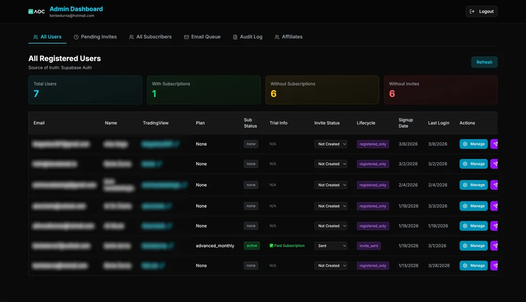Click Manage for user last logged in 3/3/2026
The image size is (526, 302).
tap(473, 206)
